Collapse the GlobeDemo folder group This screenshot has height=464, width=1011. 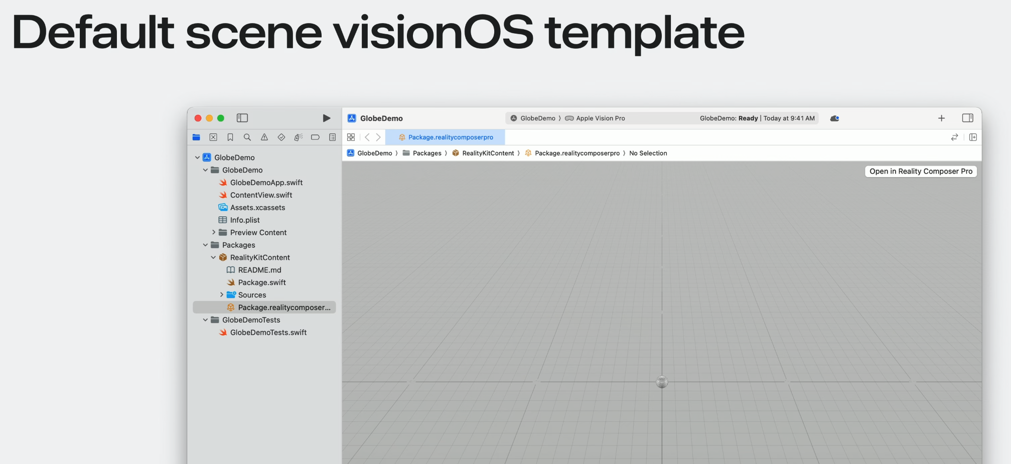coord(205,170)
